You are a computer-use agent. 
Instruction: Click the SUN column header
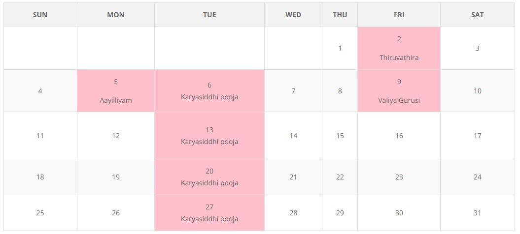40,15
